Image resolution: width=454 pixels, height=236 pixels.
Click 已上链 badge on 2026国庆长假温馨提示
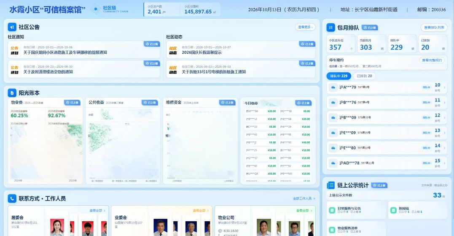pyautogui.click(x=307, y=44)
